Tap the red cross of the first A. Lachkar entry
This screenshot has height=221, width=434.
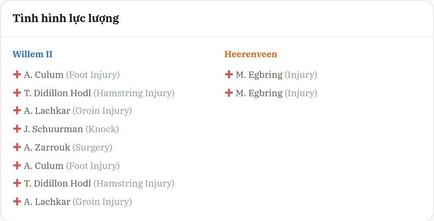(x=17, y=110)
